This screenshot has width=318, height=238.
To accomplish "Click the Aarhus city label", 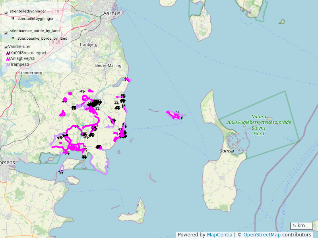I will (111, 13).
